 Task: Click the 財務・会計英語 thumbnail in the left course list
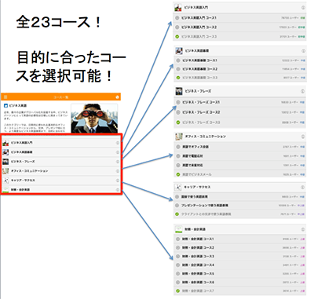pos(5,190)
